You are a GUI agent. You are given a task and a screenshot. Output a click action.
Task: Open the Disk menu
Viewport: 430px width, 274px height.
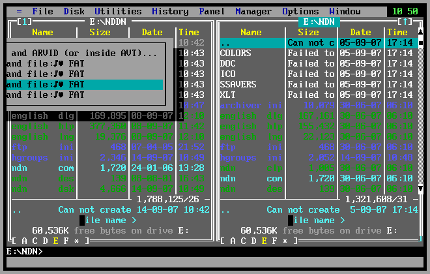(x=74, y=11)
